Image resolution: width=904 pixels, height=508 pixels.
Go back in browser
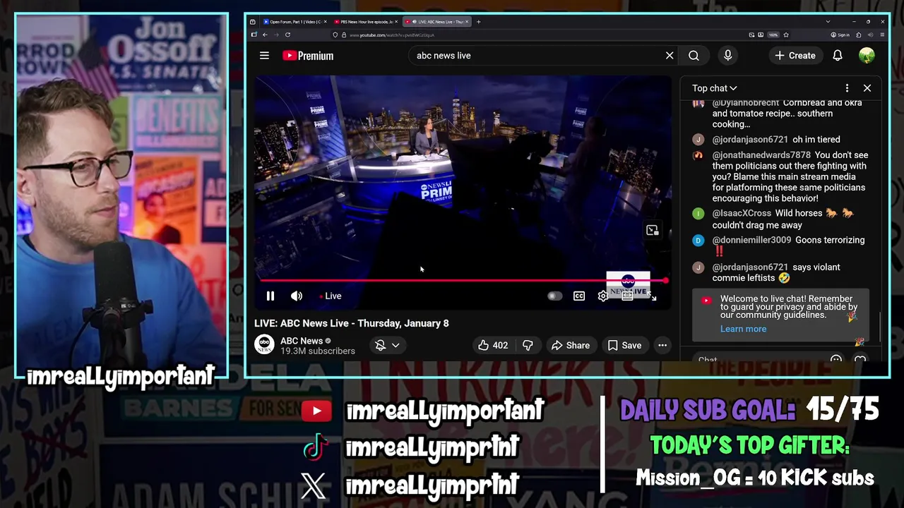coord(265,35)
